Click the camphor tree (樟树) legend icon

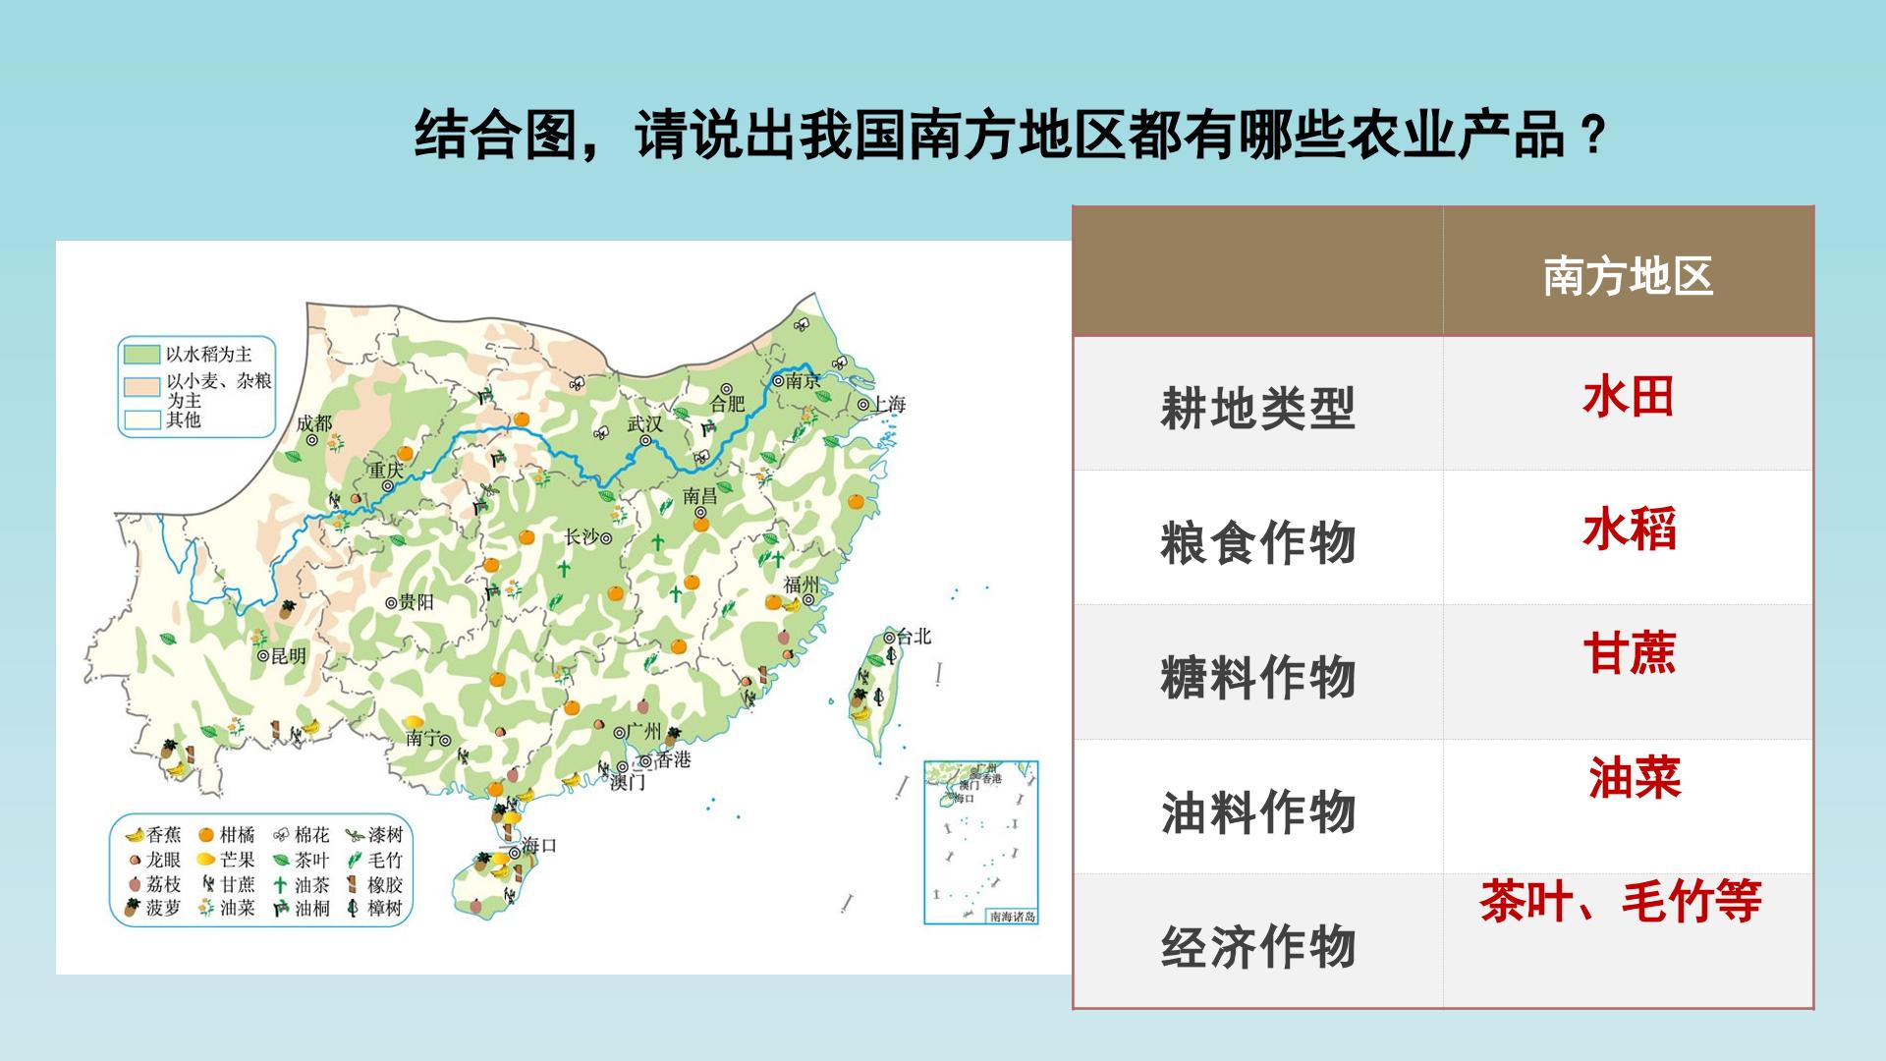click(x=353, y=908)
